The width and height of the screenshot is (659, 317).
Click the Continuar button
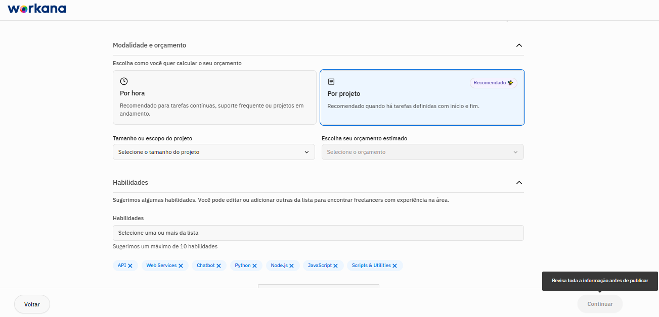[600, 304]
